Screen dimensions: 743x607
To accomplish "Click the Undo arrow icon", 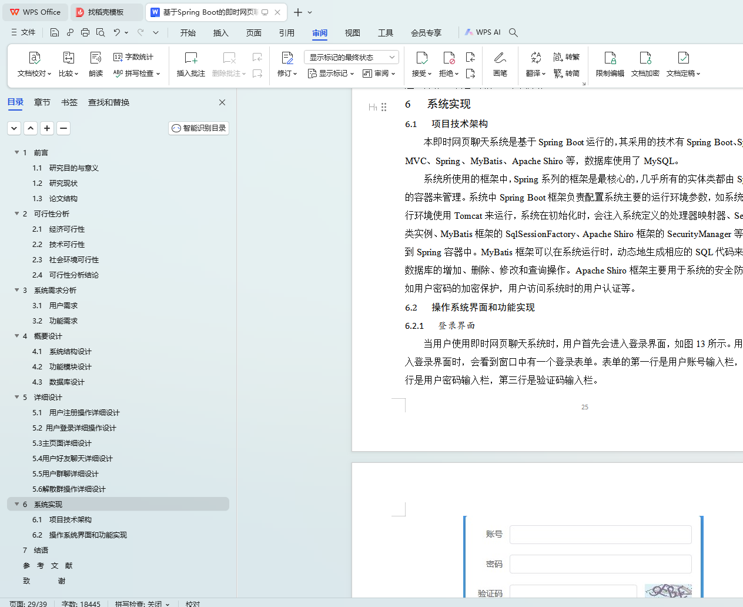I will click(x=116, y=32).
